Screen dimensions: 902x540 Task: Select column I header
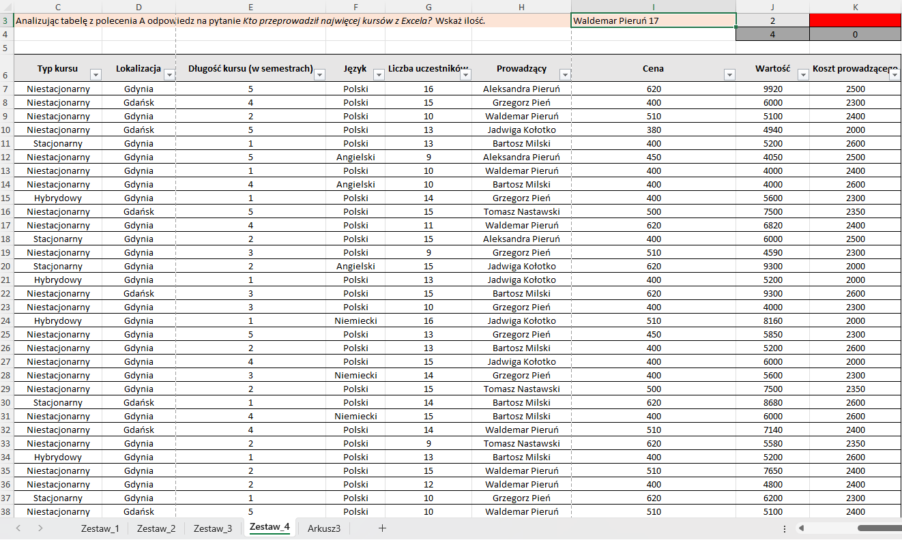tap(653, 7)
